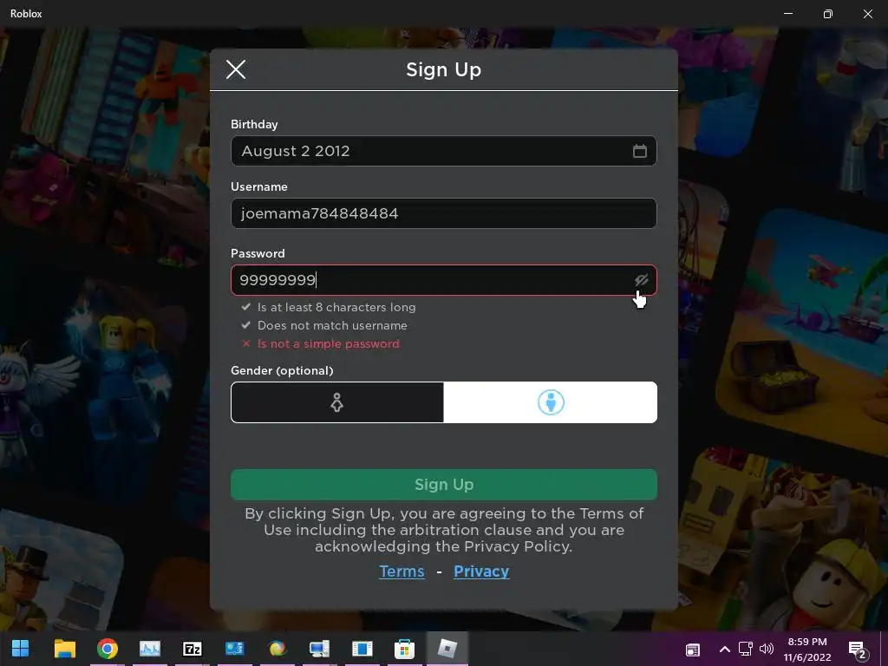This screenshot has width=888, height=666.
Task: Click the news widget tray icon
Action: (x=693, y=650)
